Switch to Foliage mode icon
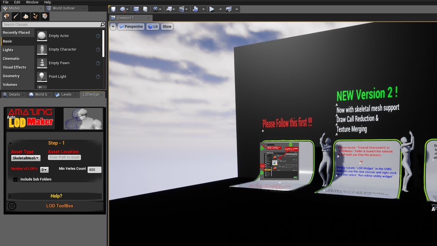This screenshot has width=437, height=246. pos(35,16)
